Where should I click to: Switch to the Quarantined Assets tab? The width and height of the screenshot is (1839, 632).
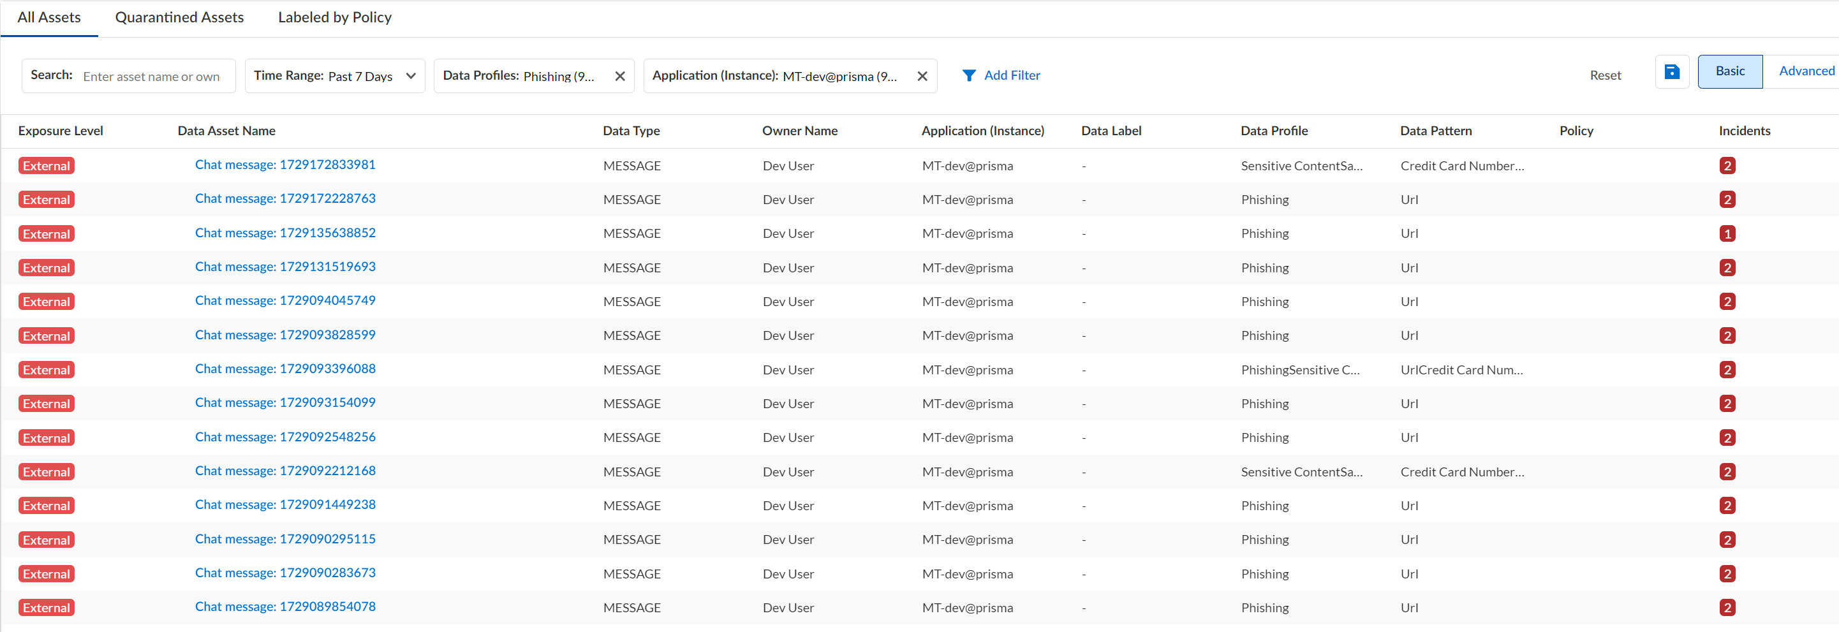179,18
